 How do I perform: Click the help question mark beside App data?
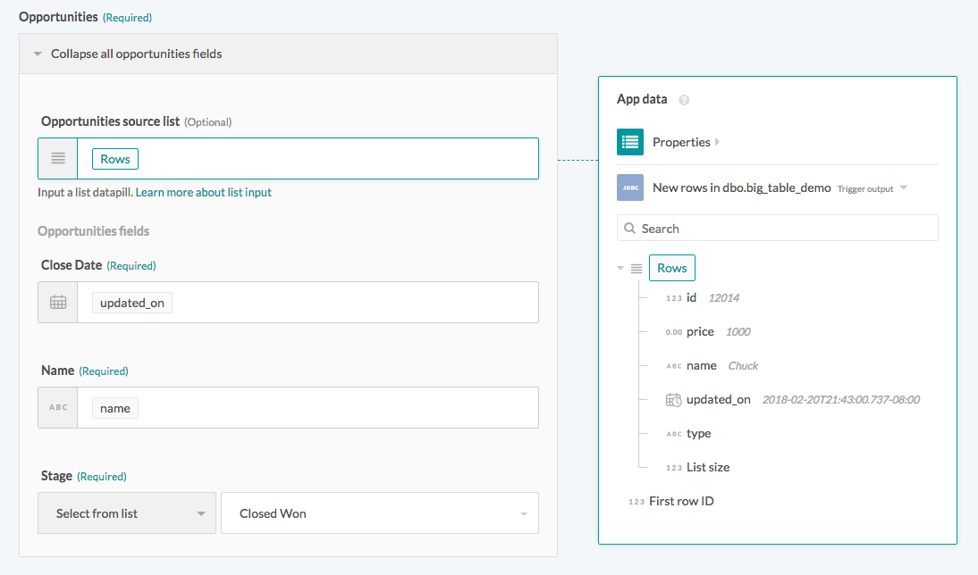[684, 100]
